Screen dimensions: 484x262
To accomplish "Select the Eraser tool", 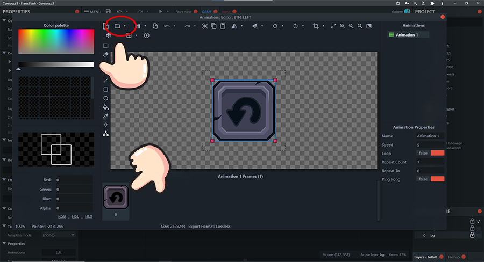I will [x=106, y=54].
